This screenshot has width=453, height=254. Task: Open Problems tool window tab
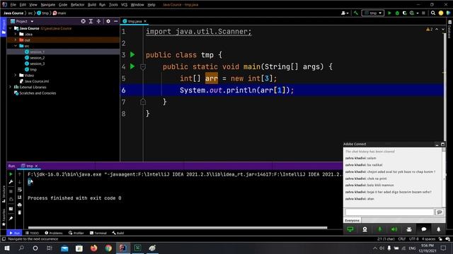coord(54,233)
